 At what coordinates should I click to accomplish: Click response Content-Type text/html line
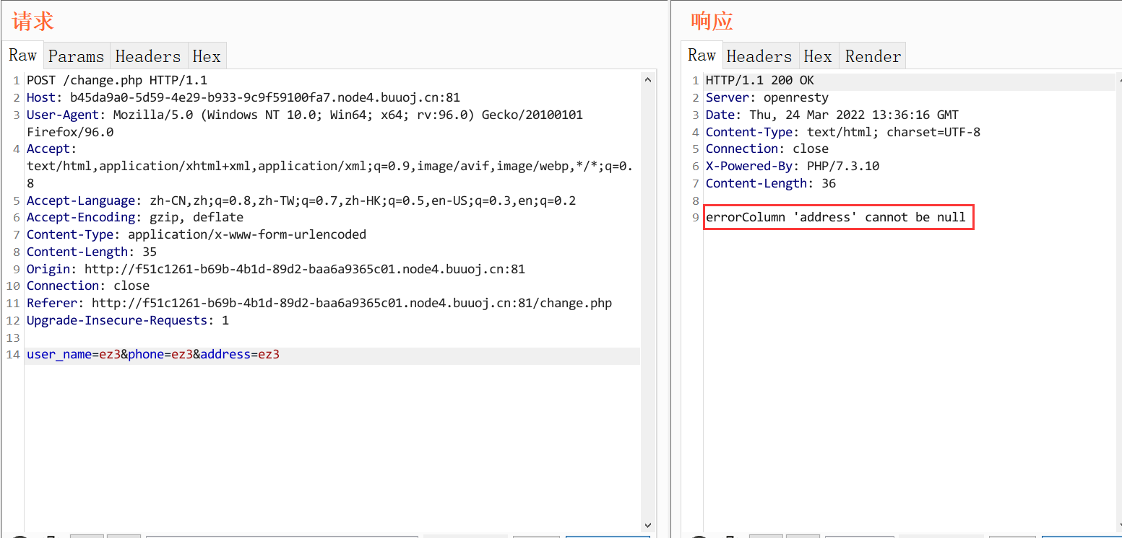click(x=843, y=132)
